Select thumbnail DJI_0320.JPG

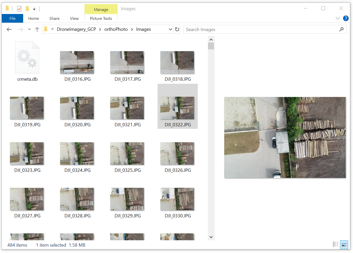point(77,108)
